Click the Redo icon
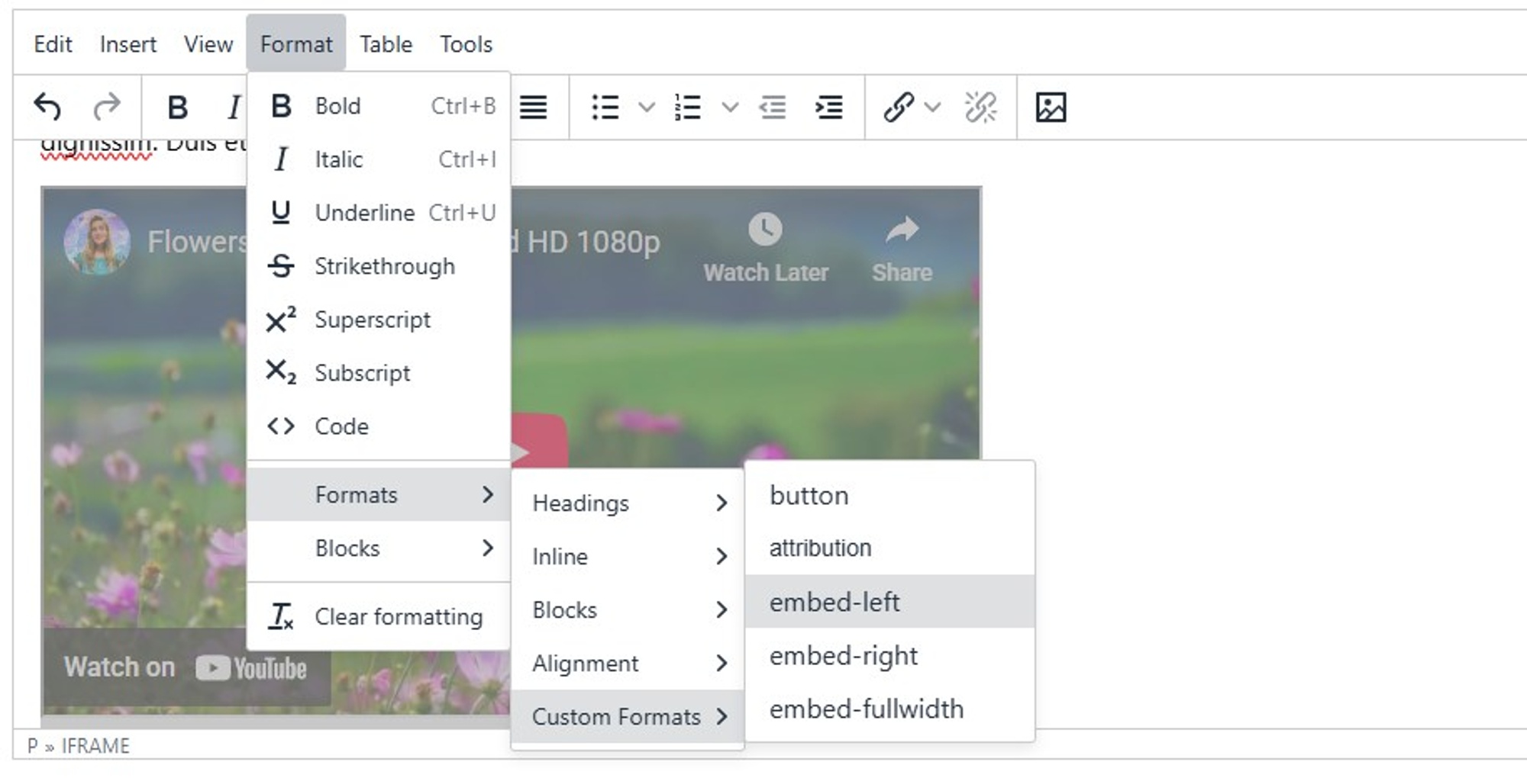The width and height of the screenshot is (1527, 778). point(107,108)
